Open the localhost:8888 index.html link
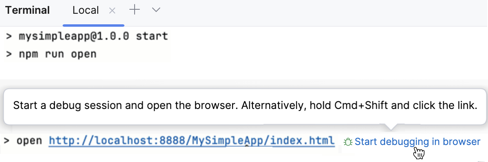The height and width of the screenshot is (162, 488). tap(191, 141)
